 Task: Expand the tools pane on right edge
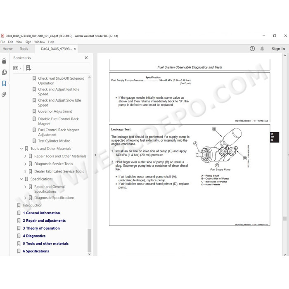(288, 155)
